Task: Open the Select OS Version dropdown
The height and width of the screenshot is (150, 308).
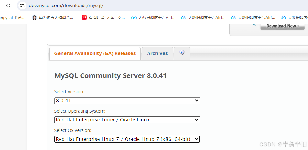Action: point(127,139)
